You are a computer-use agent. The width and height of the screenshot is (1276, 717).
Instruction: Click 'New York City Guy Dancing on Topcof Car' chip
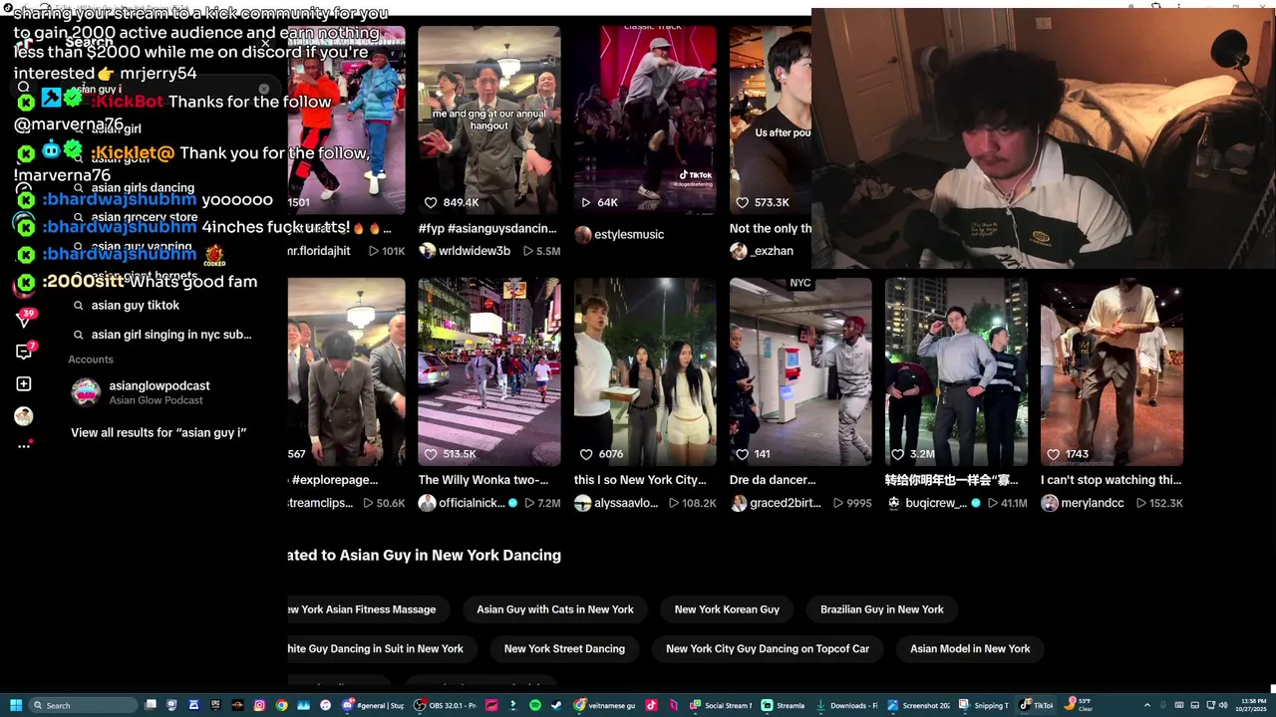[x=768, y=649]
